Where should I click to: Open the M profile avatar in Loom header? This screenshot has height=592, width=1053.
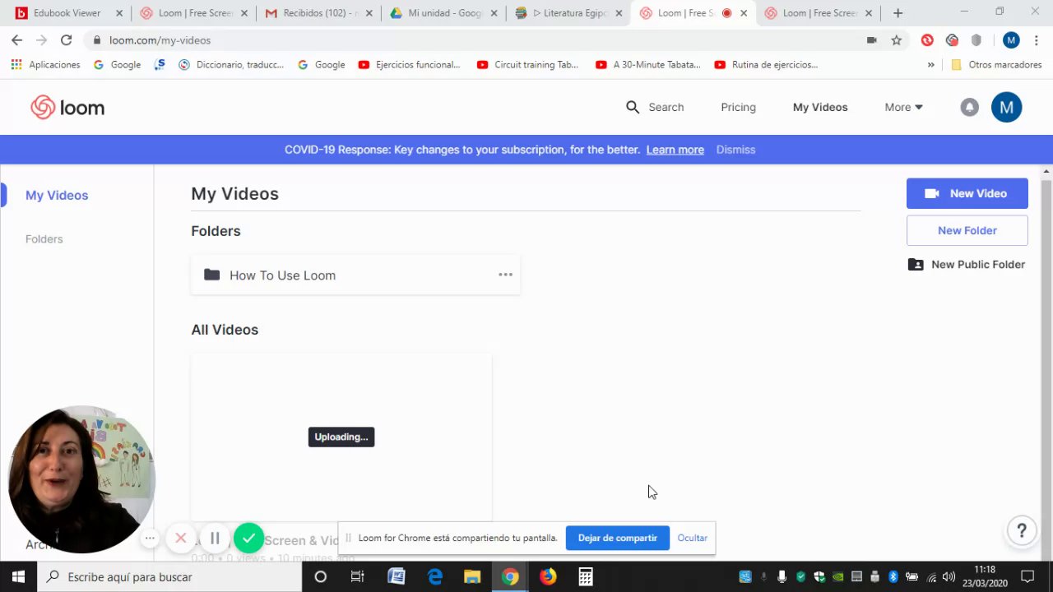(x=1006, y=107)
